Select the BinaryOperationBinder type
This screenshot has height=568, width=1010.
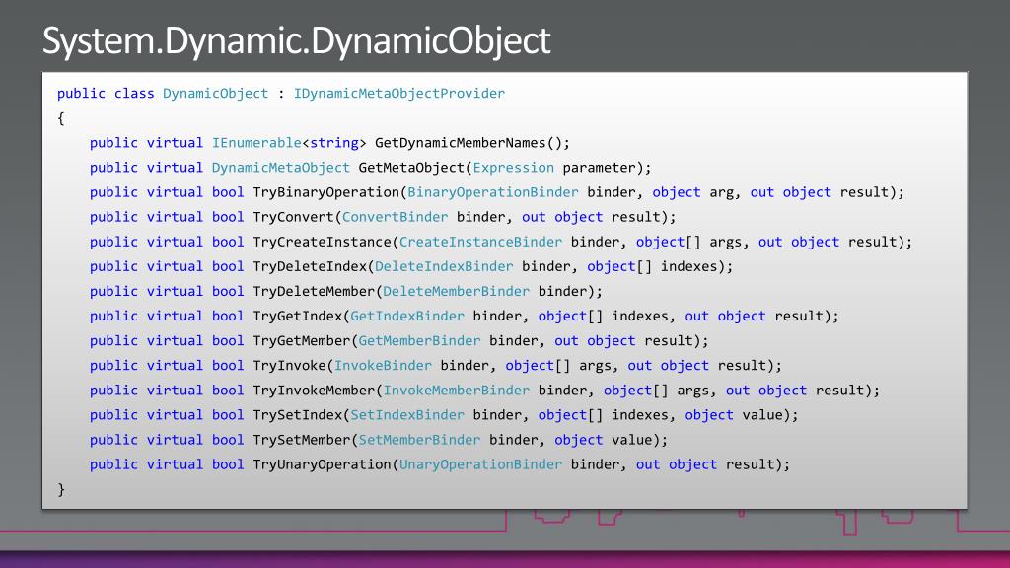pyautogui.click(x=493, y=192)
